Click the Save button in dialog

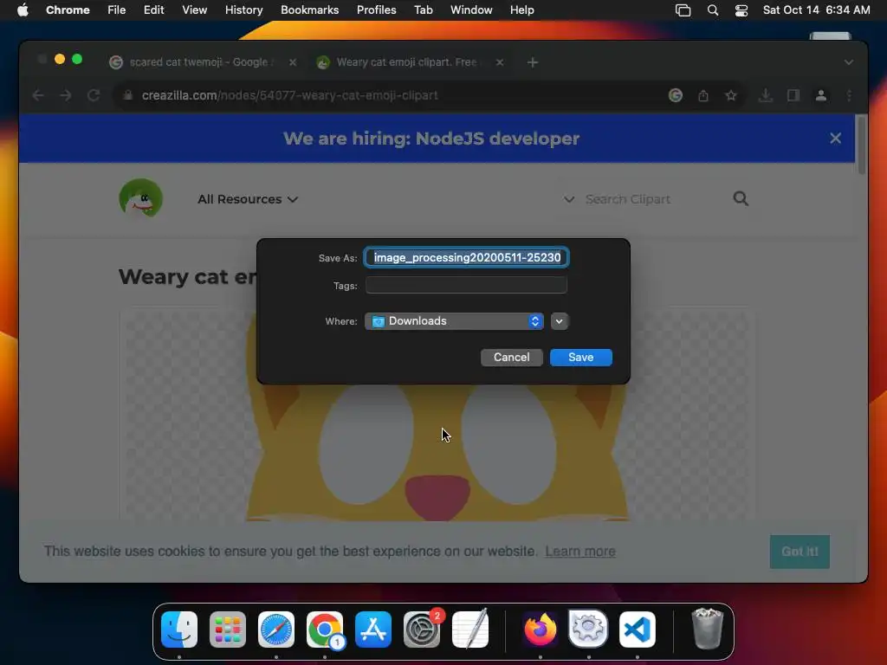coord(581,358)
